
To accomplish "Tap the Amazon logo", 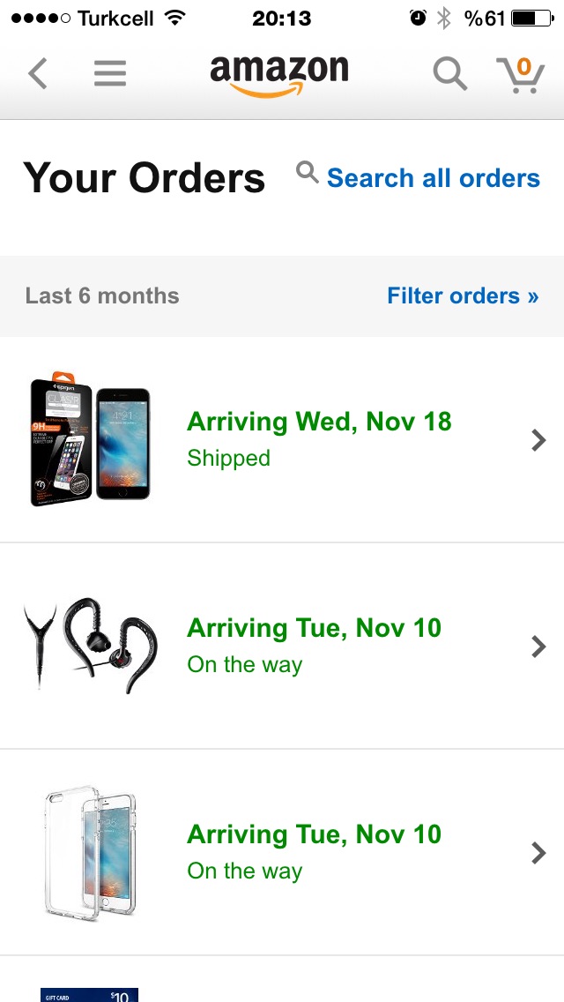I will (279, 76).
